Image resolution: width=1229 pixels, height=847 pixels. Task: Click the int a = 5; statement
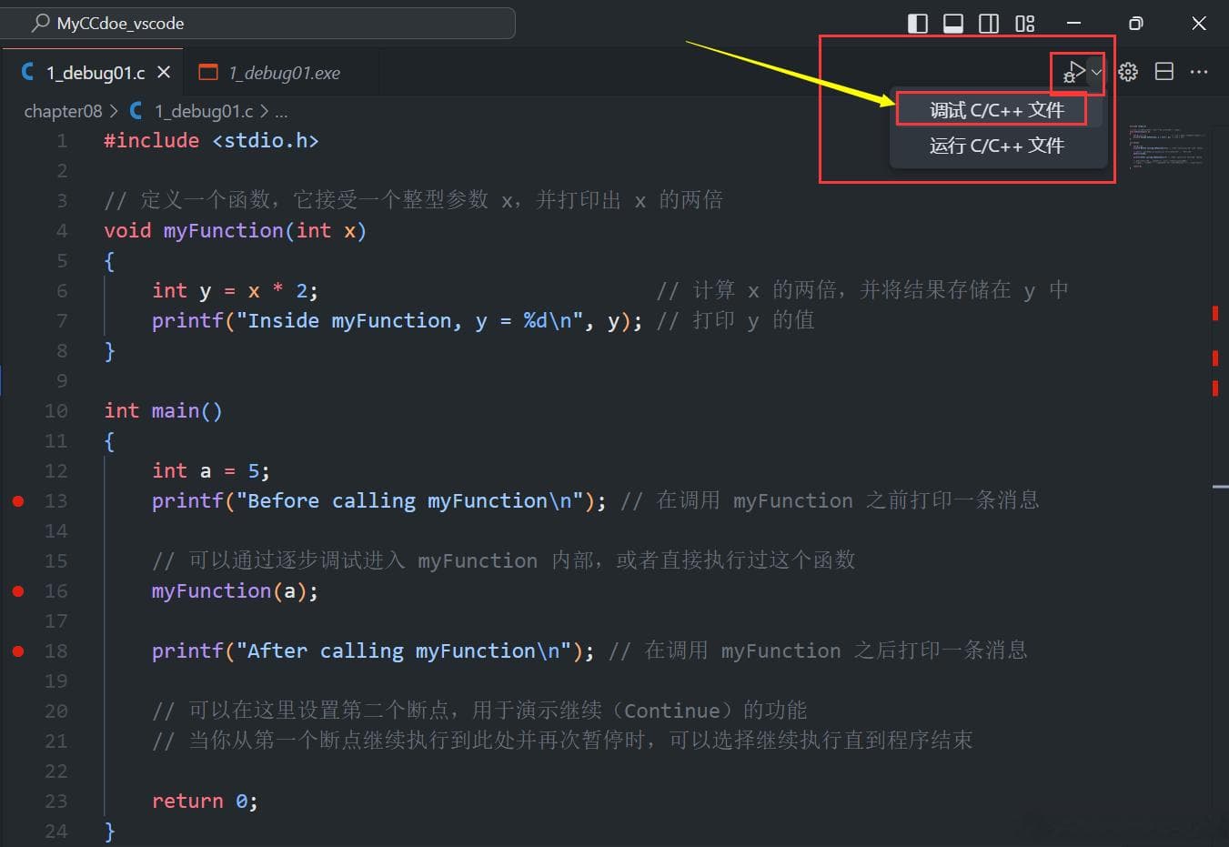(211, 470)
